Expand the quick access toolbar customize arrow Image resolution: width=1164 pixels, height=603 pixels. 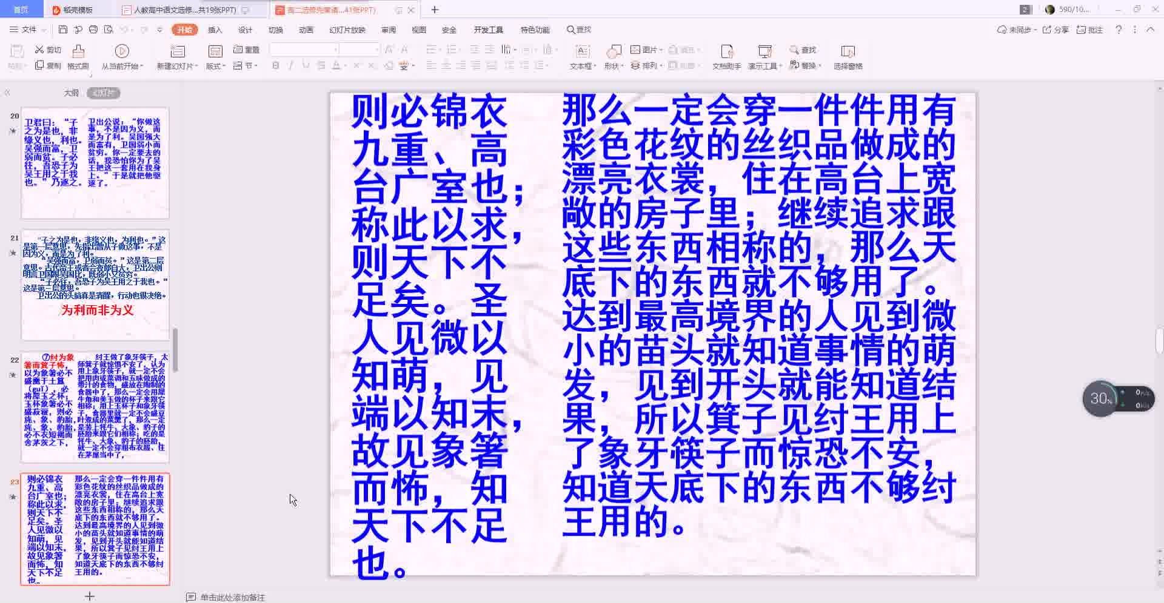[x=159, y=30]
